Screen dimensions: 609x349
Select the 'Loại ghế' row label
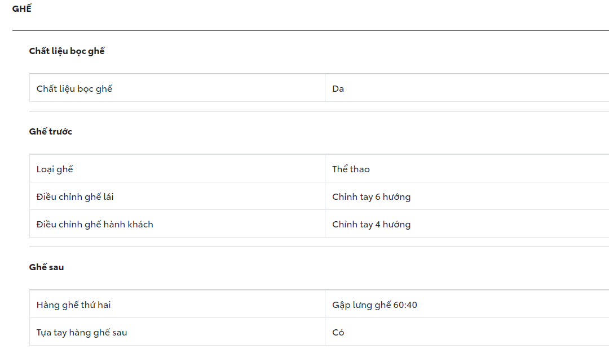tap(55, 169)
